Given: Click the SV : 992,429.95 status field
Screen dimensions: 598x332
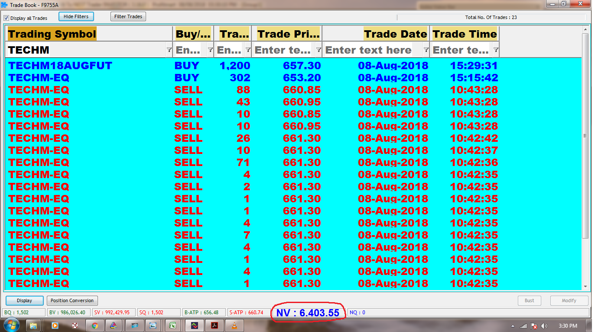Looking at the screenshot, I should (114, 313).
